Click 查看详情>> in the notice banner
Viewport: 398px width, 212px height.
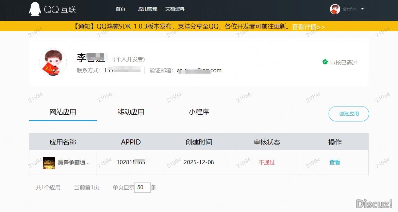[x=308, y=27]
